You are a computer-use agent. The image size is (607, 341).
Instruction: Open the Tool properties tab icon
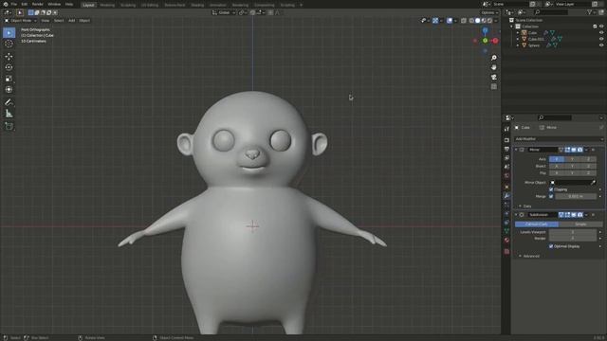point(506,129)
